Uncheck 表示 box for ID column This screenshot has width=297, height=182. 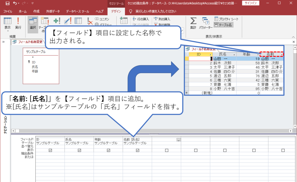pos(50,150)
